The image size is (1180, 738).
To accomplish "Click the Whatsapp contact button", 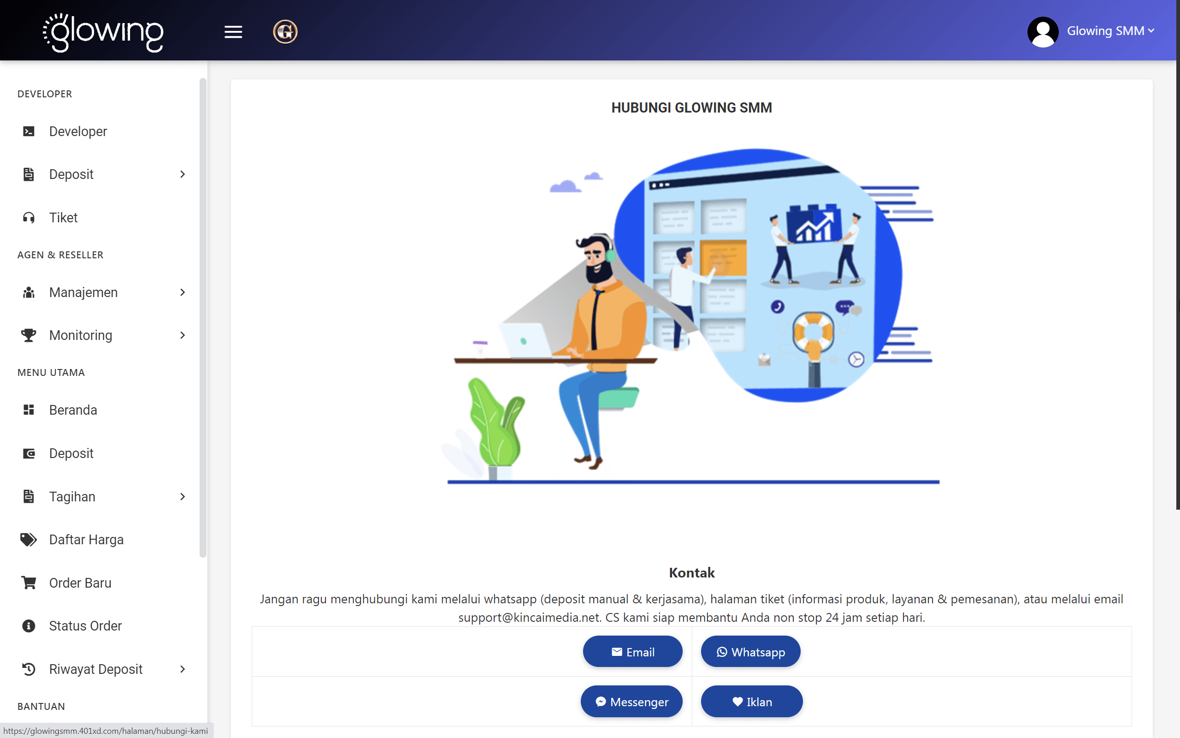I will point(749,651).
